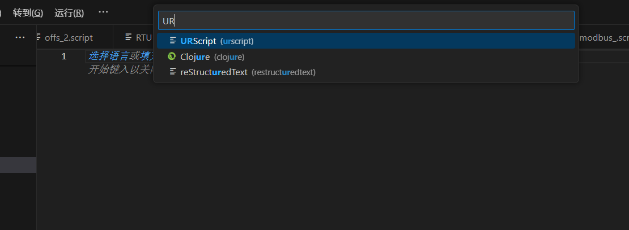This screenshot has height=230, width=629.
Task: Click the 选择语言 link in editor
Action: [x=113, y=56]
